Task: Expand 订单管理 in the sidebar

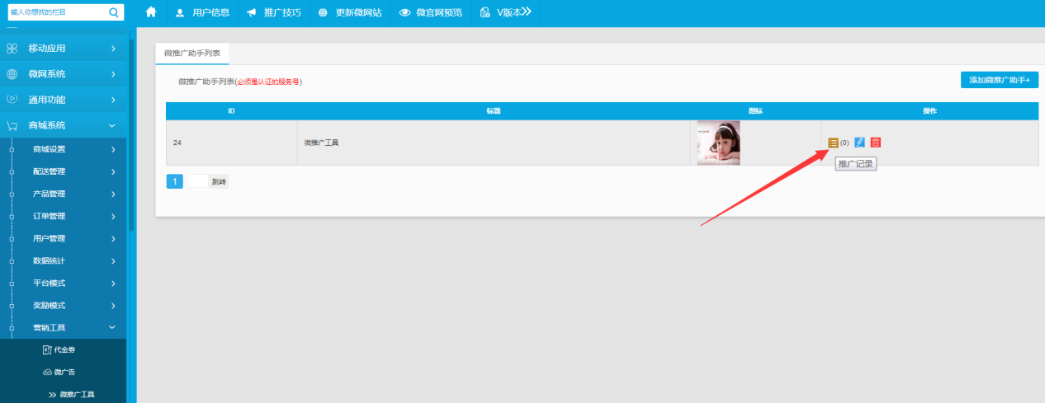Action: (63, 216)
